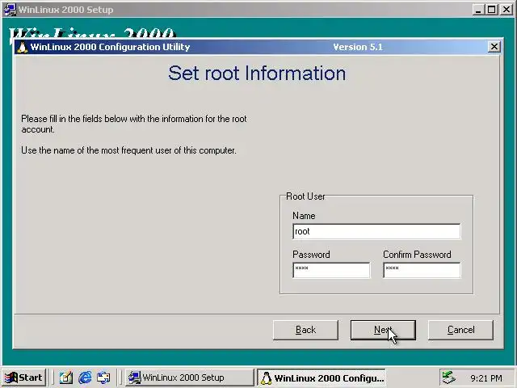Click the 9:21 PM clock
The width and height of the screenshot is (517, 388).
point(486,378)
